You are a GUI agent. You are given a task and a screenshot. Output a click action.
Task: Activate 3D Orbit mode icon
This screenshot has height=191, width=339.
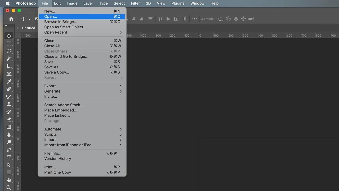(221, 19)
